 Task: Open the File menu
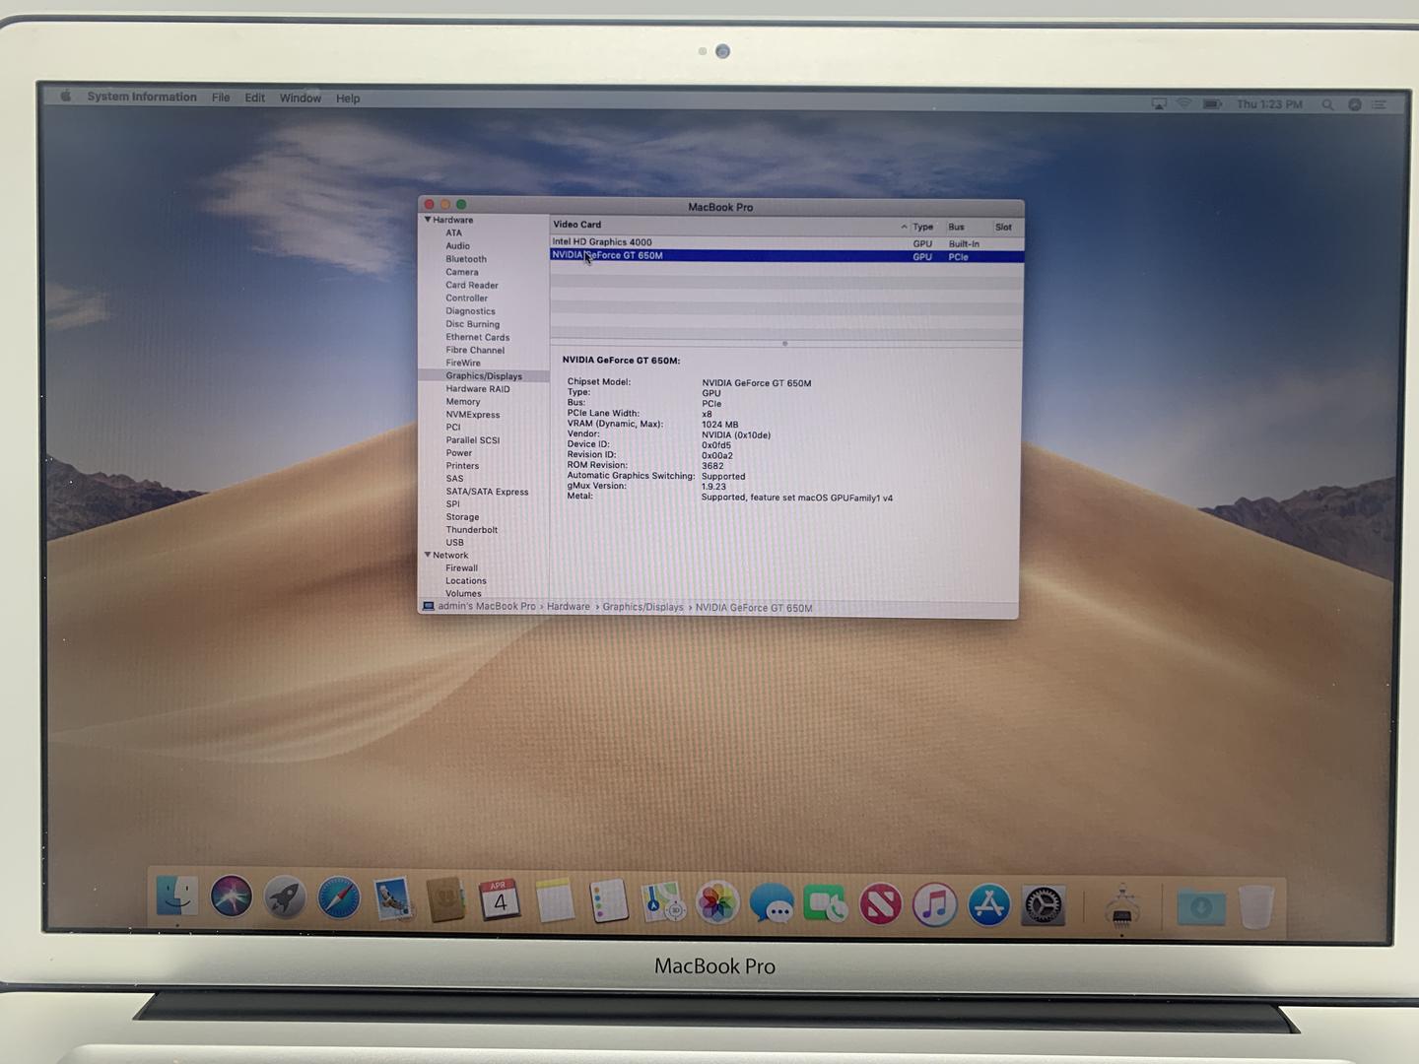tap(221, 98)
